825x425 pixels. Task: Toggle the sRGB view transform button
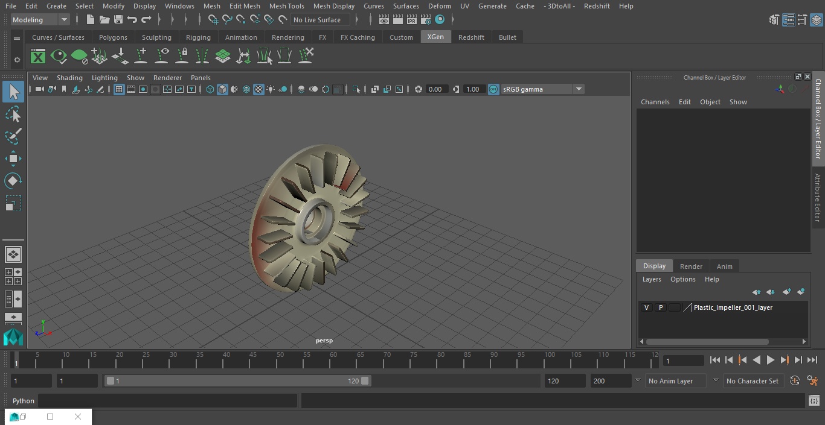pos(493,89)
